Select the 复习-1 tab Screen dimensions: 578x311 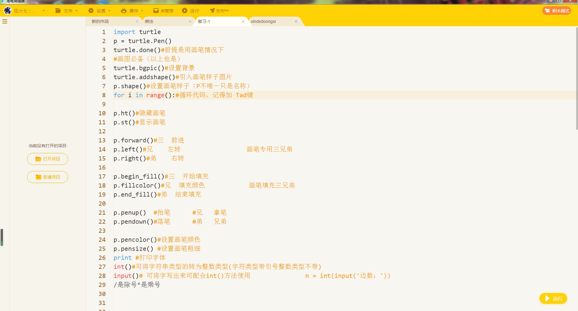click(x=204, y=21)
